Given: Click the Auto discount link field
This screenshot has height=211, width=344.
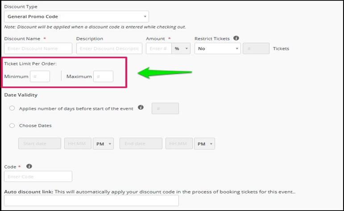Looking at the screenshot, I should [x=91, y=200].
